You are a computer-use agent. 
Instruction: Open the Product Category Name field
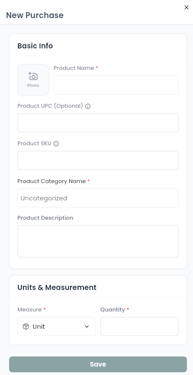pos(98,198)
